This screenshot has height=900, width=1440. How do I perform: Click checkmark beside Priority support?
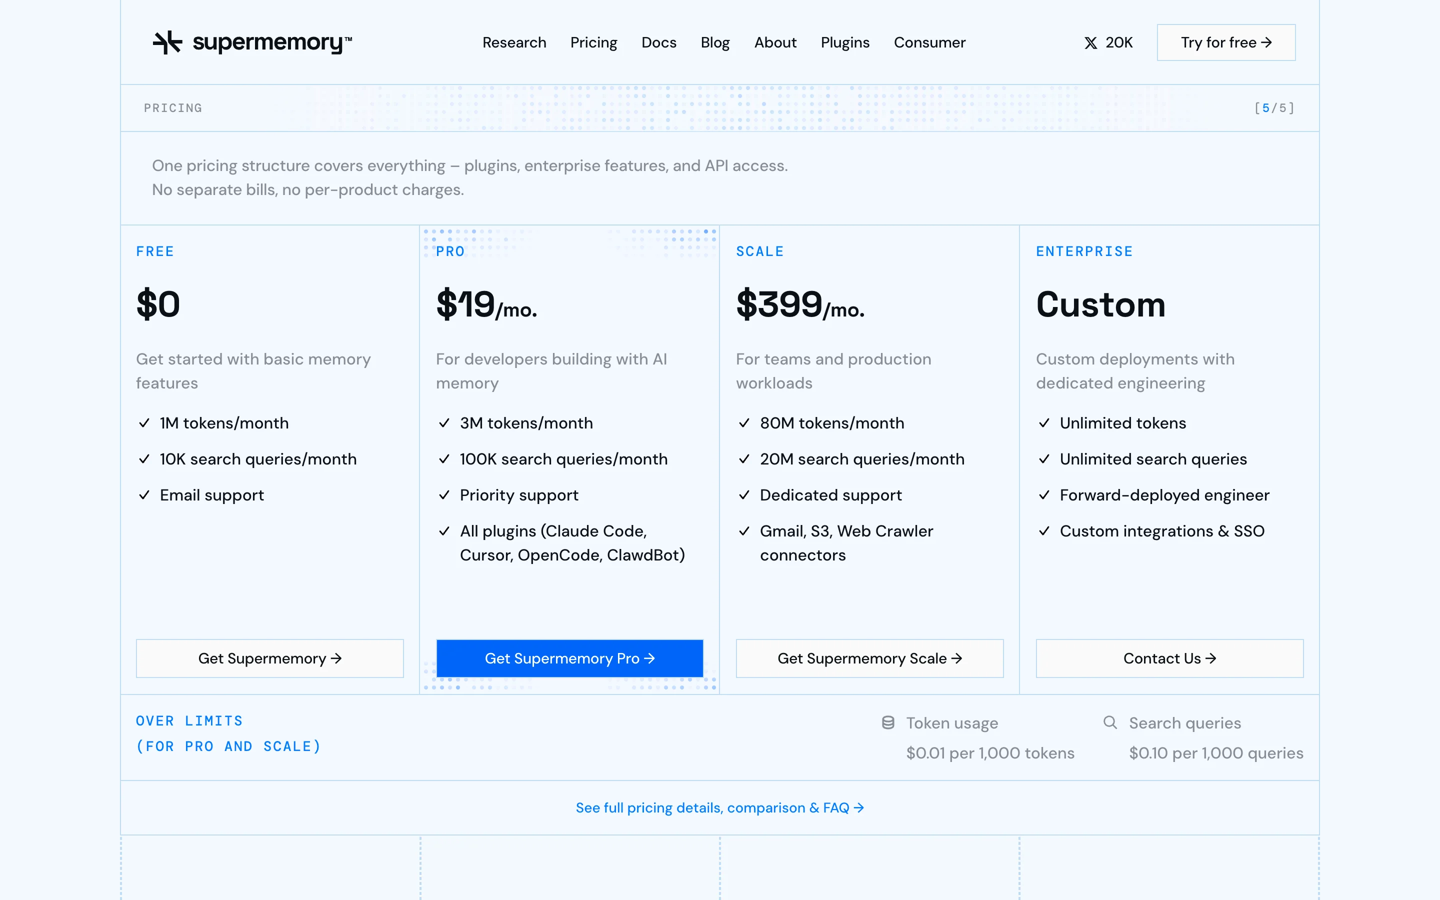pyautogui.click(x=444, y=495)
